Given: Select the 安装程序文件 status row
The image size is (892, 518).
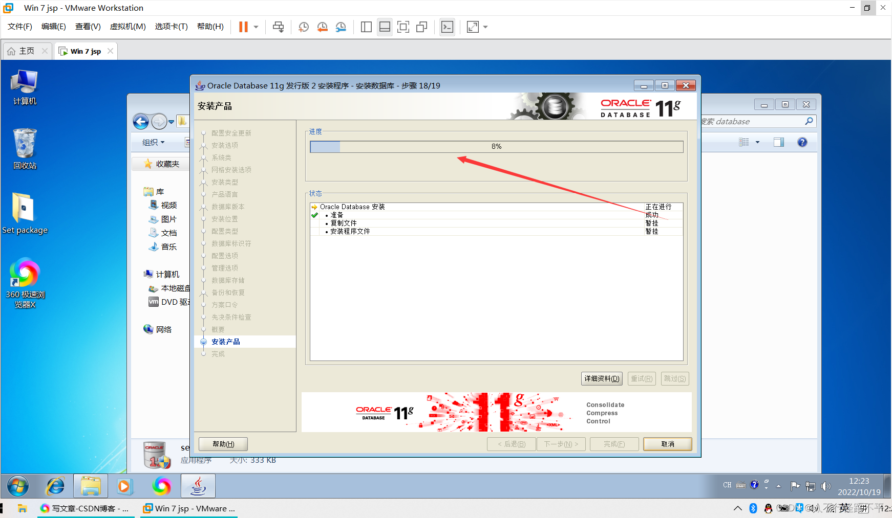Looking at the screenshot, I should (496, 231).
